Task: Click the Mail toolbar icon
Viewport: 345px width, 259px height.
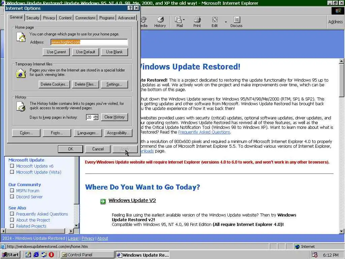Action: click(x=178, y=22)
